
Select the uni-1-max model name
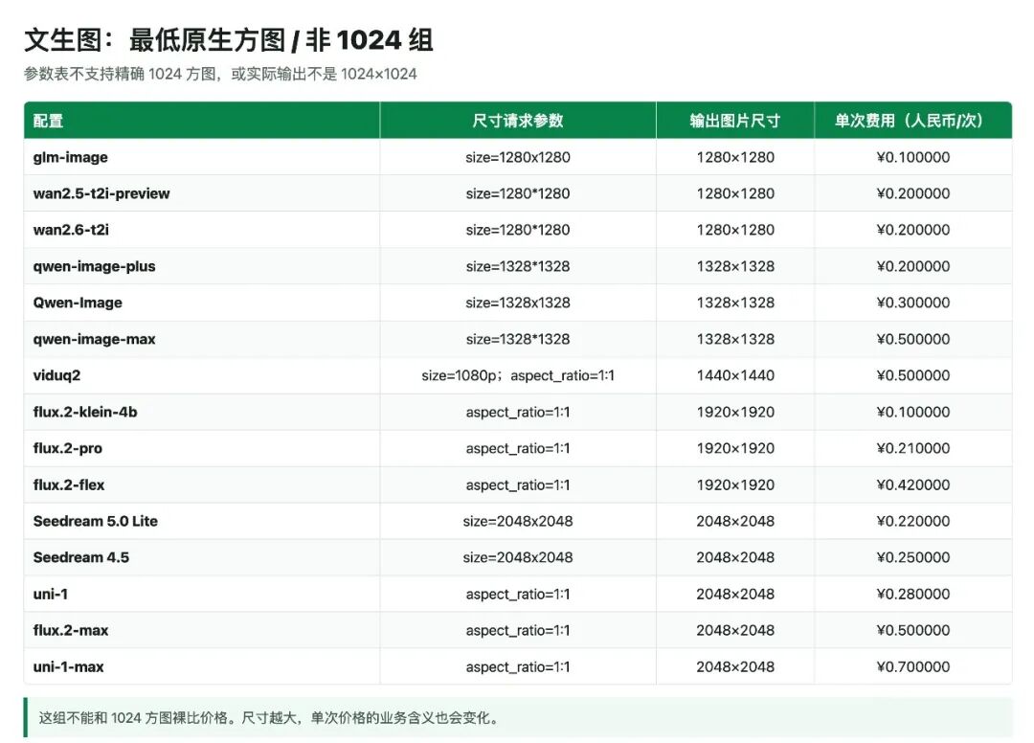click(69, 666)
